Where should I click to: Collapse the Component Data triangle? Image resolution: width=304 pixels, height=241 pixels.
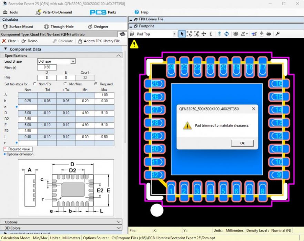6,49
